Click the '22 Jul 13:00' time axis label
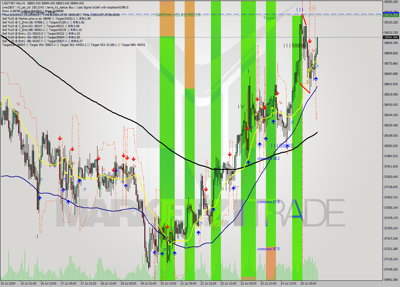The height and width of the screenshot is (287, 400). pos(228,284)
